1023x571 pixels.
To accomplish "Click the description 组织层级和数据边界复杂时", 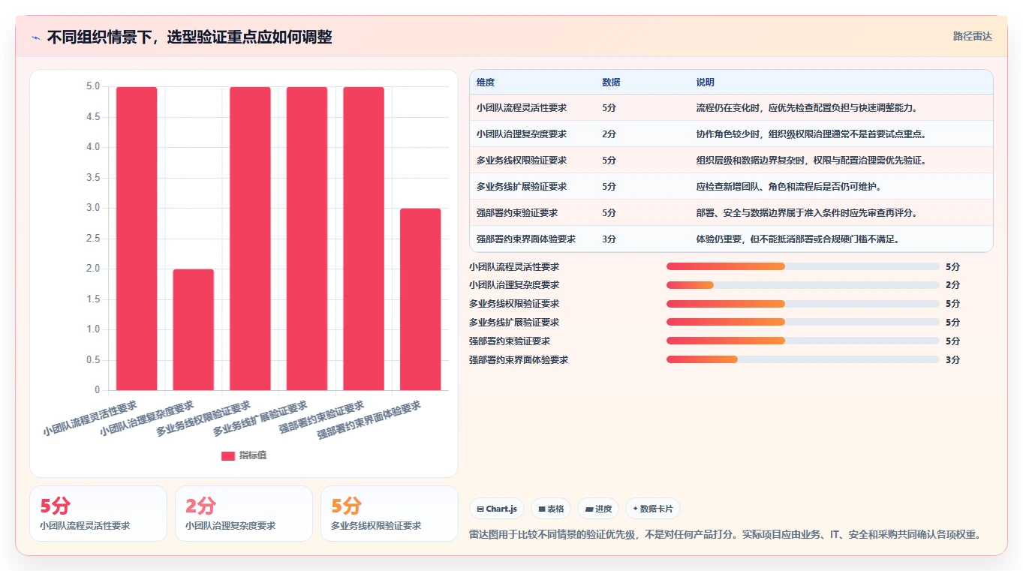I will [x=811, y=161].
